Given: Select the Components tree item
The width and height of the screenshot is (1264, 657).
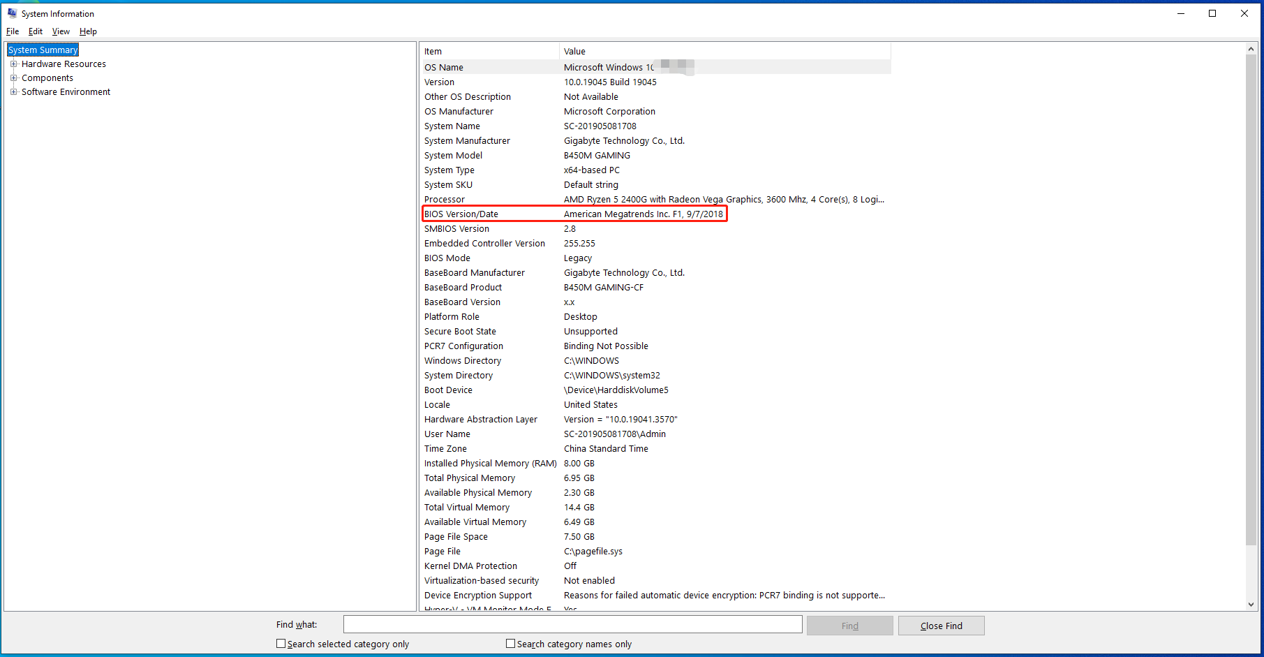Looking at the screenshot, I should coord(47,77).
